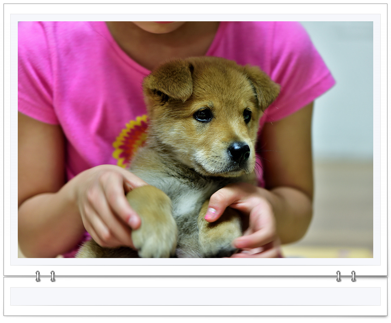Viewport: 391px width, 323px height.
Task: Click the puppy's left eye
Action: pos(203,115)
